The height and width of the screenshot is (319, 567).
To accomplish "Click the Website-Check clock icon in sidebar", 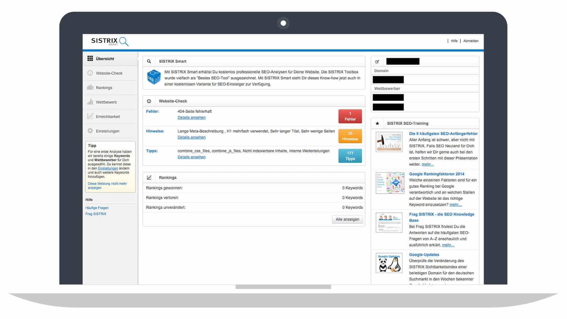I will pyautogui.click(x=90, y=73).
